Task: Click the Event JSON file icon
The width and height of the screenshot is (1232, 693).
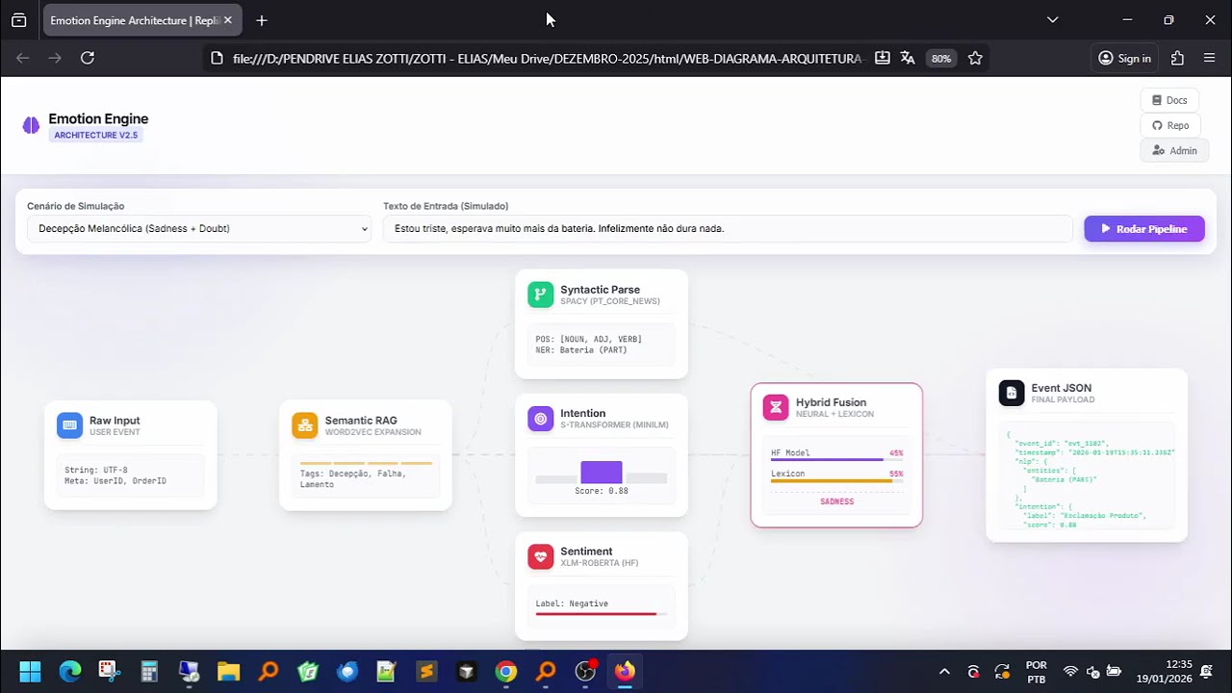Action: (1012, 393)
